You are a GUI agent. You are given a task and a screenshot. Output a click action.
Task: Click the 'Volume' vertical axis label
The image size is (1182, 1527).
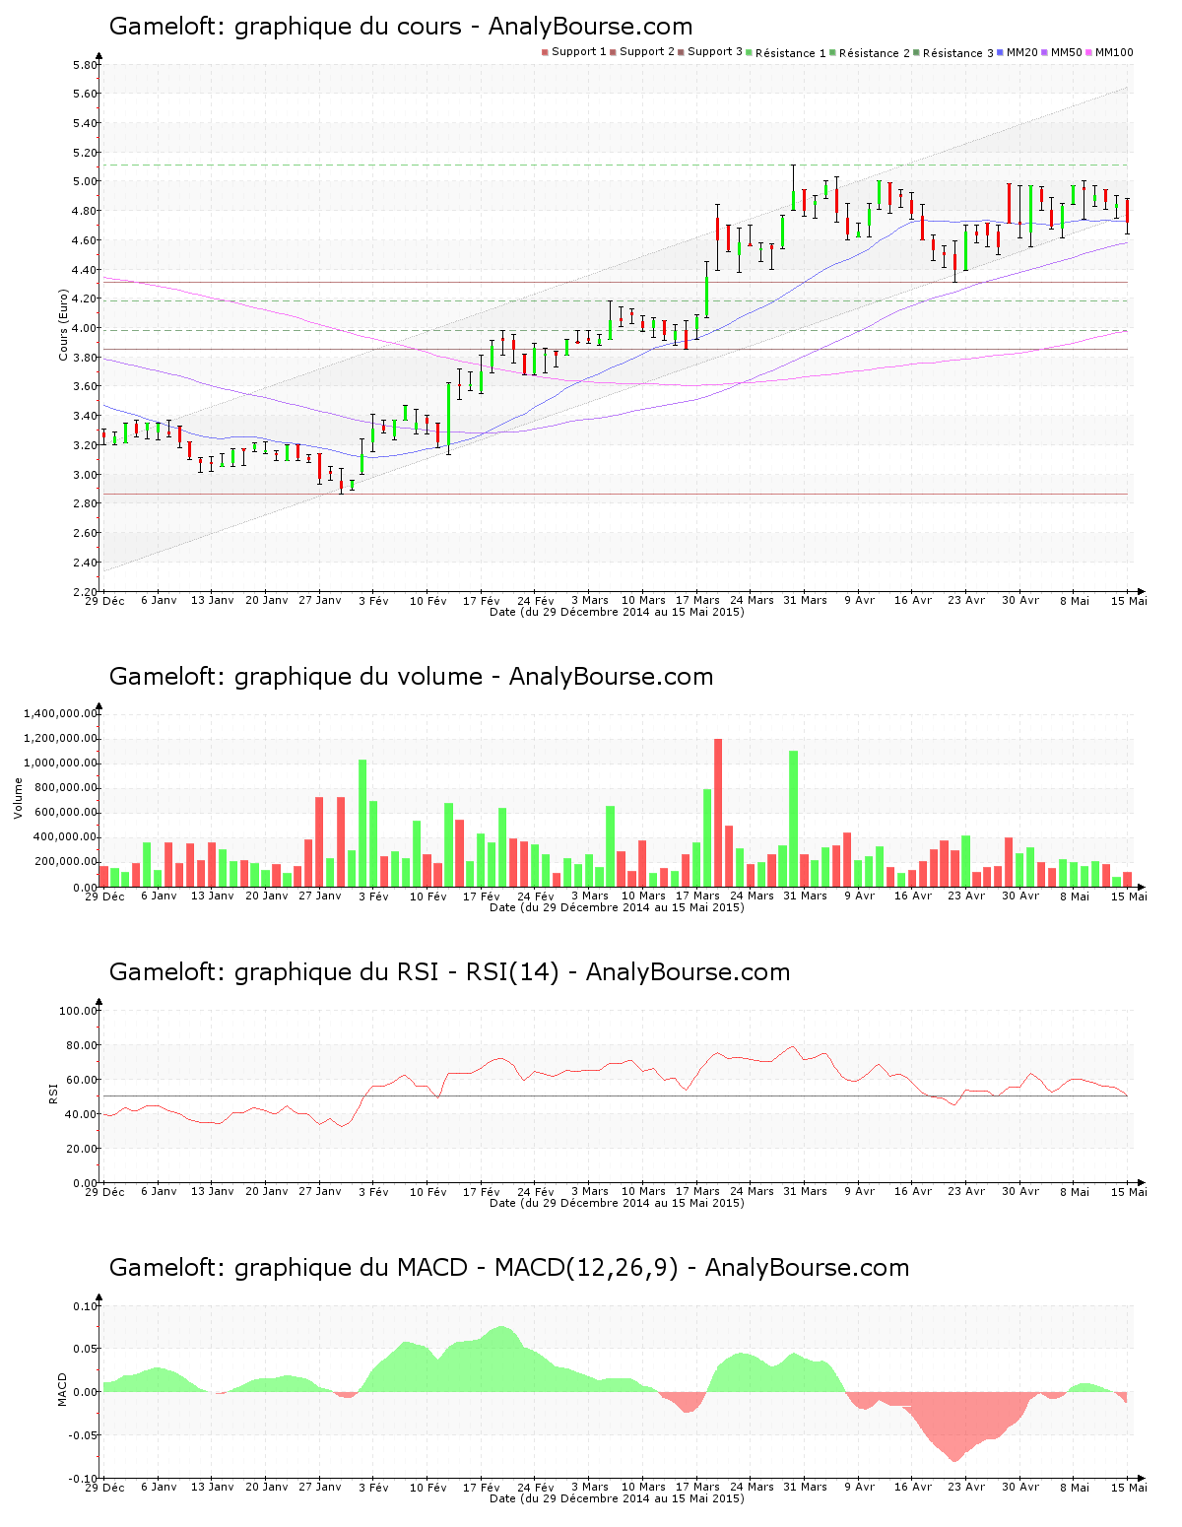coord(18,798)
